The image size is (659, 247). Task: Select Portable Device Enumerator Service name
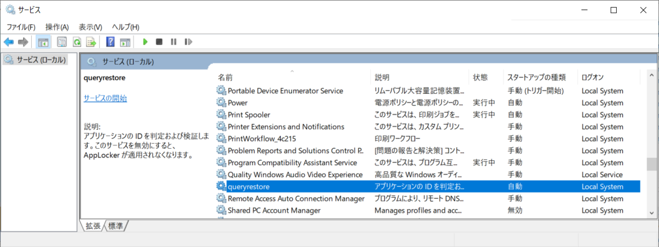(285, 91)
